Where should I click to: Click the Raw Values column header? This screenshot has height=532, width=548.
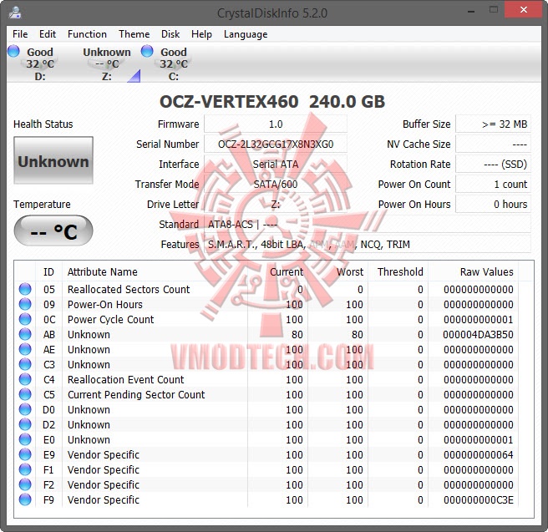coord(473,271)
